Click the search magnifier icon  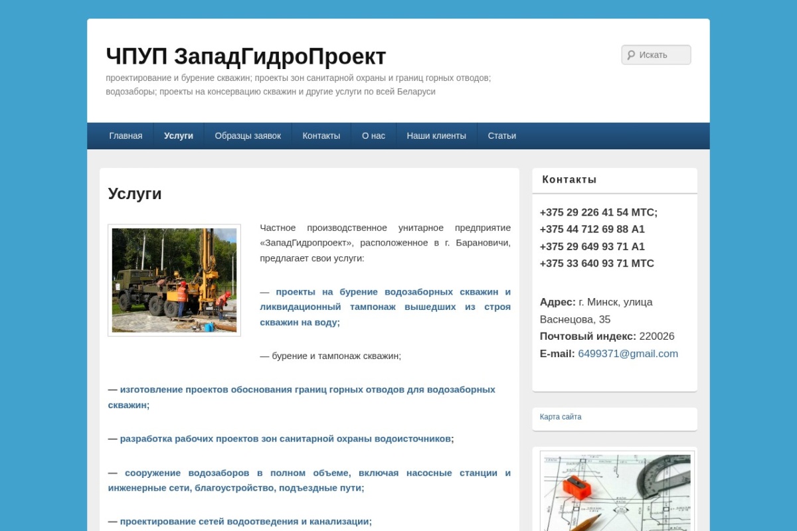pos(631,55)
